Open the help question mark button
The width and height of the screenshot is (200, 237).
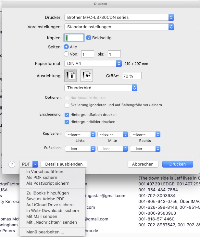tap(12, 164)
